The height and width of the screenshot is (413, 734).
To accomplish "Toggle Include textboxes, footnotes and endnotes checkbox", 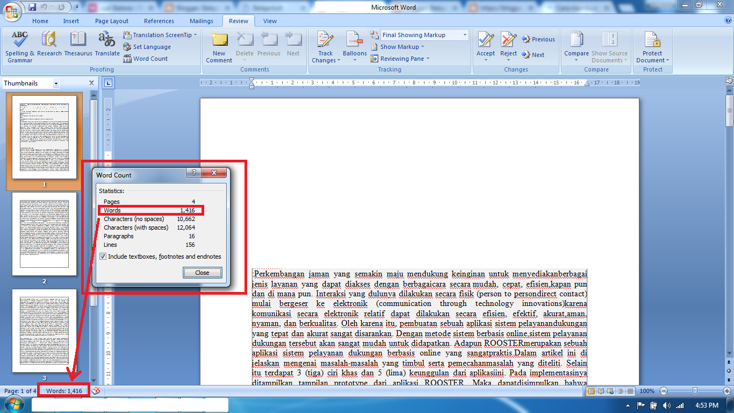I will (x=103, y=256).
